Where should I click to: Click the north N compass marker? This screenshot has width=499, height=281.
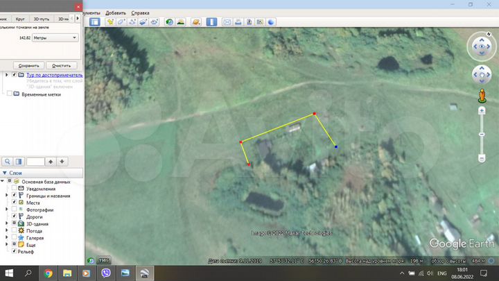(489, 34)
